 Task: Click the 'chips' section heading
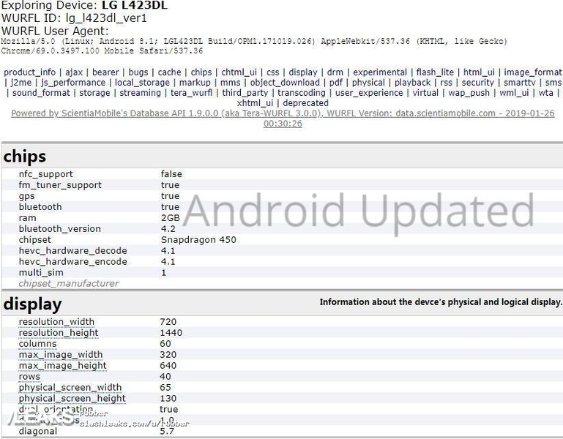[25, 157]
